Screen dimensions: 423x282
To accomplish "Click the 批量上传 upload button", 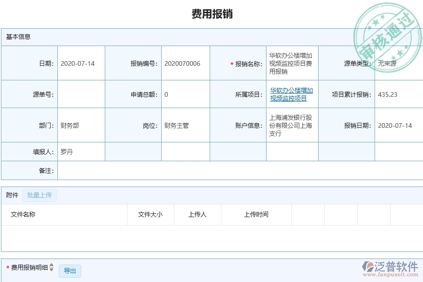I will [39, 195].
